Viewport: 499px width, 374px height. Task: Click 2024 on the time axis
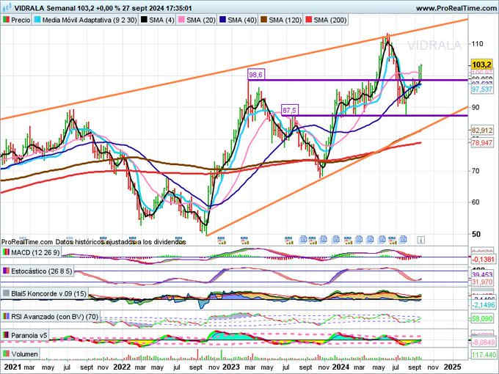(340, 367)
